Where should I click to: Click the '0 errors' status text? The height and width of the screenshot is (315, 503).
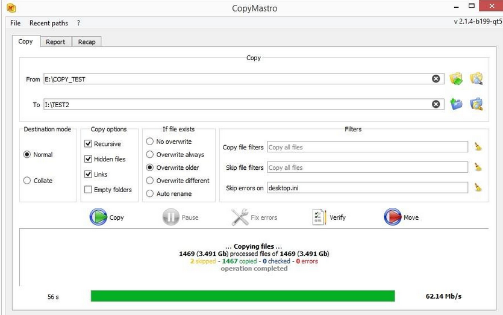pos(307,261)
